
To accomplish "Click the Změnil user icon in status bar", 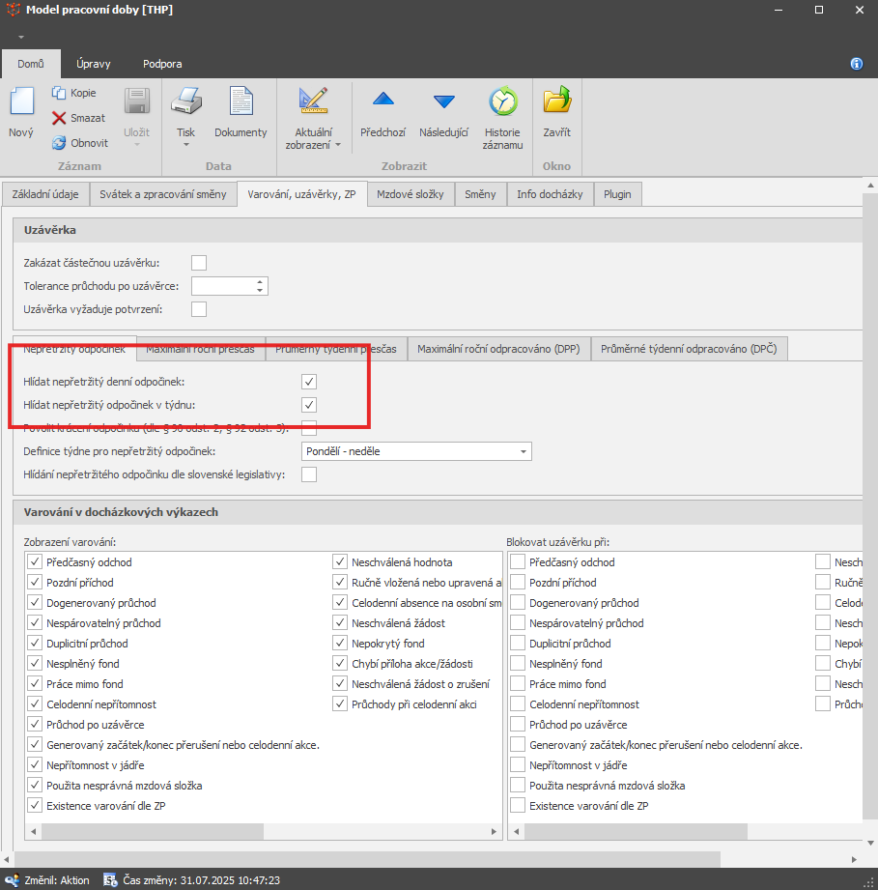I will pos(12,880).
